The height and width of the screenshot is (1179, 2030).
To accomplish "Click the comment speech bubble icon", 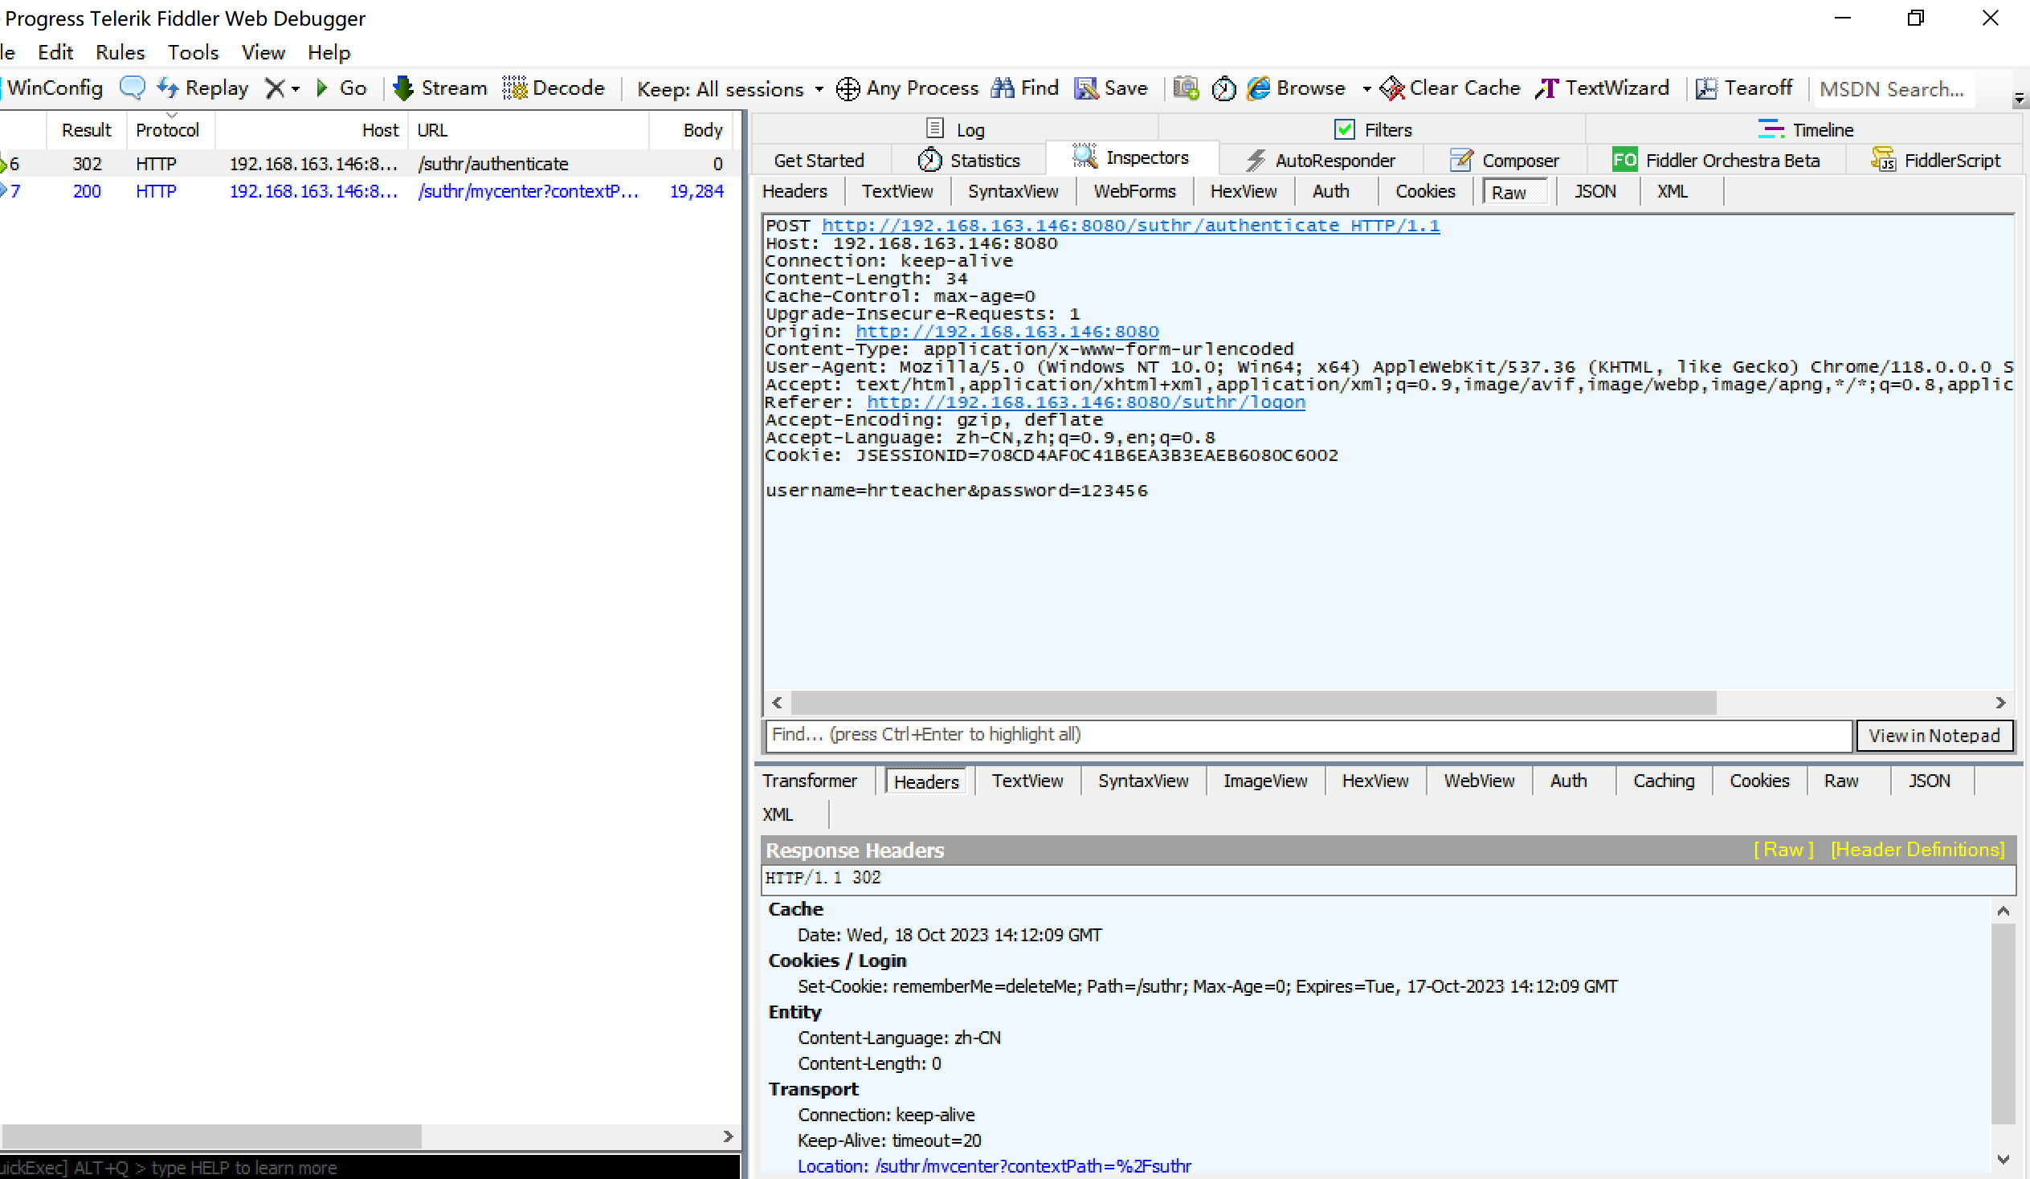I will (132, 88).
